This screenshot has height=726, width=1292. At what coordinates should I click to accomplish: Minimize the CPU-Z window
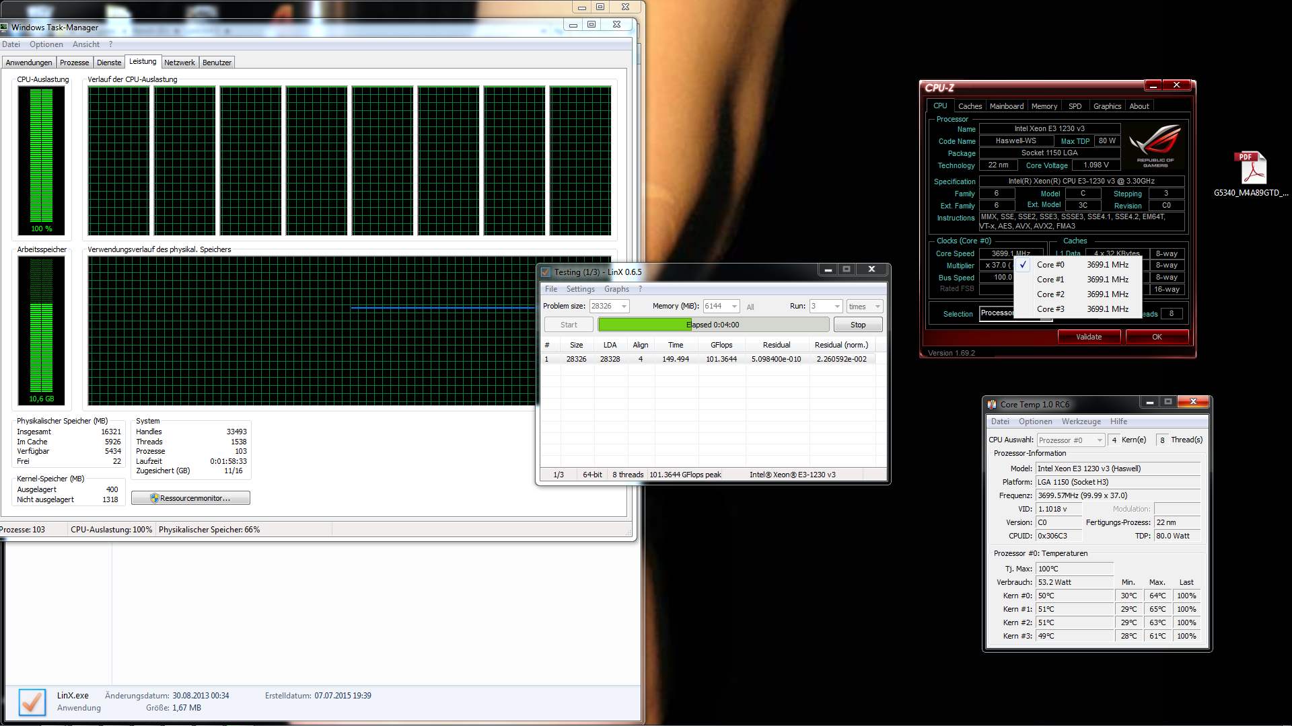click(x=1153, y=85)
